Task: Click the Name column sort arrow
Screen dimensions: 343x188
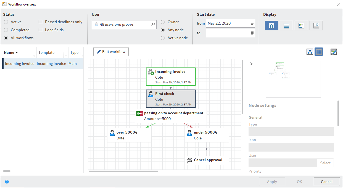Action: pyautogui.click(x=17, y=52)
